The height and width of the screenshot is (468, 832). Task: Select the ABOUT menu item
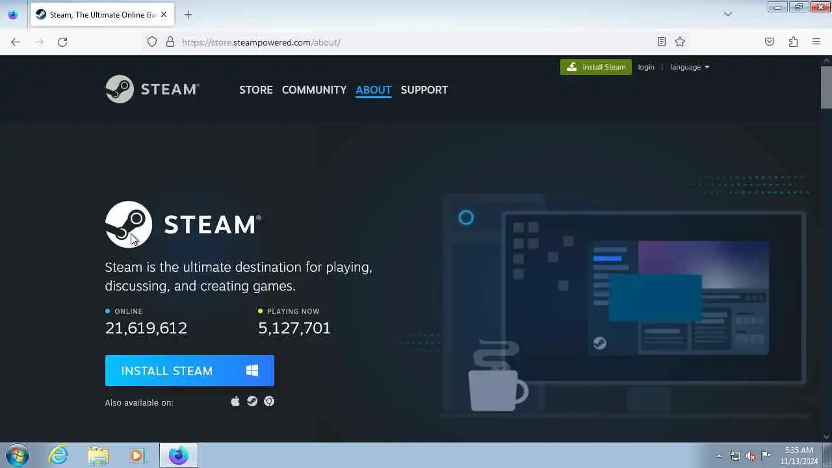374,90
